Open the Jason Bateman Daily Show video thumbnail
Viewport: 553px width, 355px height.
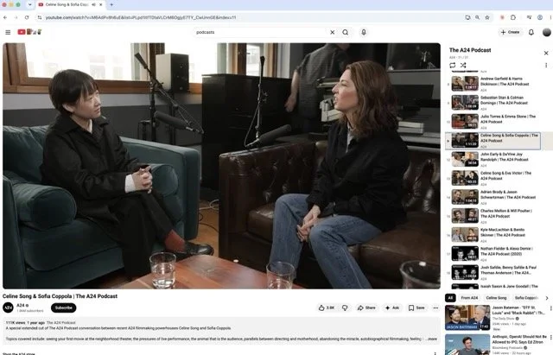(x=467, y=318)
